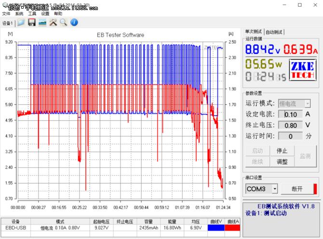Click the 8.842V voltage readout
323x239 pixels.
(263, 50)
